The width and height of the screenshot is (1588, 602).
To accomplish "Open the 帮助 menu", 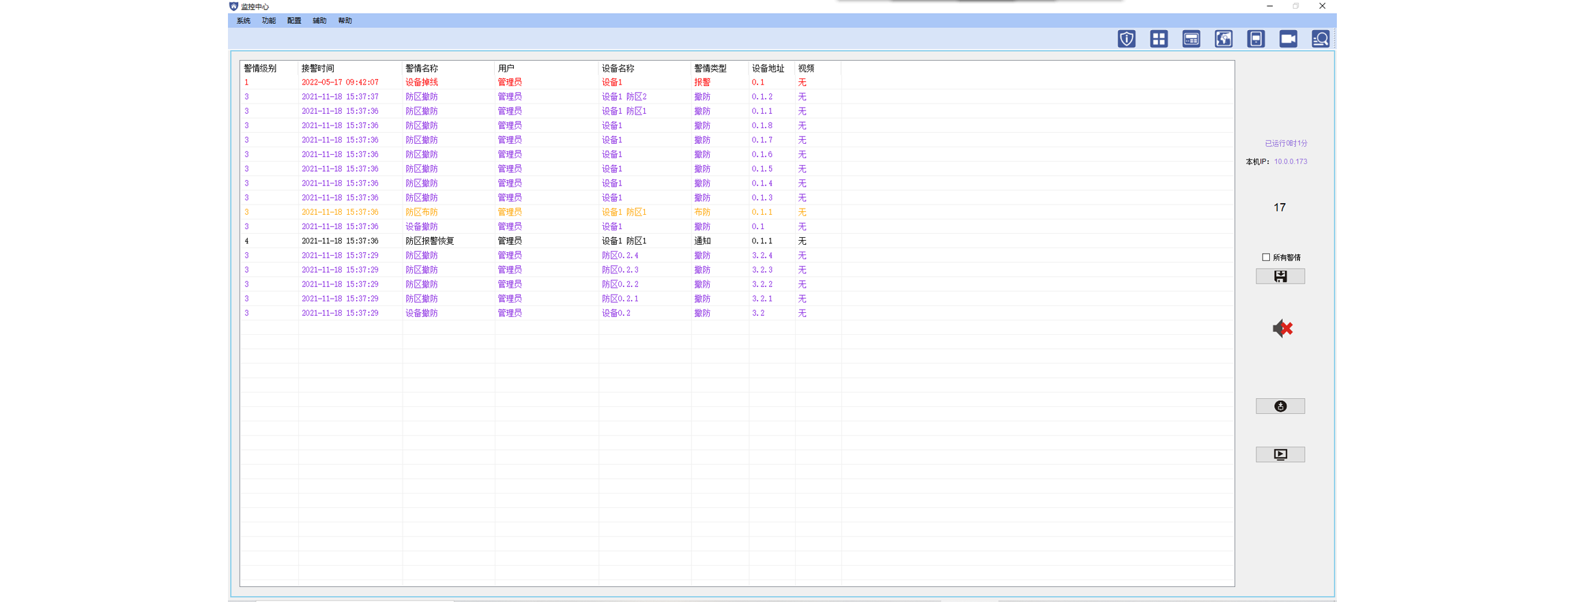I will [x=345, y=21].
